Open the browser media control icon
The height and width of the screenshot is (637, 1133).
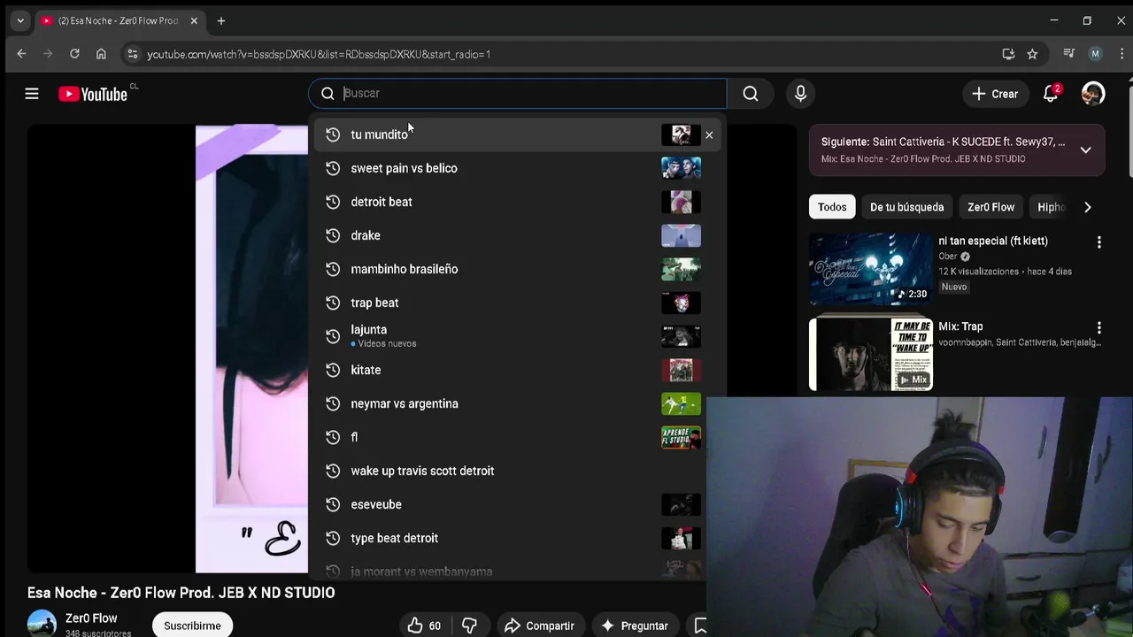point(1069,54)
